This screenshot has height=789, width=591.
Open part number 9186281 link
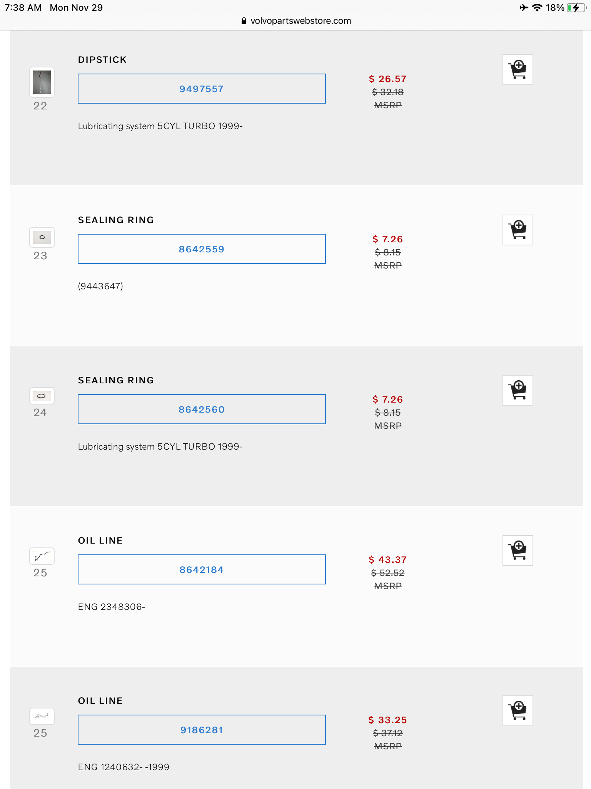click(x=202, y=730)
